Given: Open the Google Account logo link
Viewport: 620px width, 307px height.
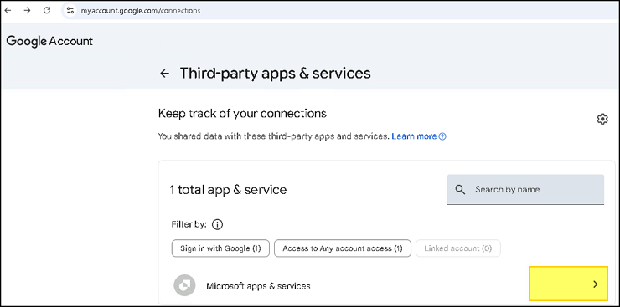Looking at the screenshot, I should 49,41.
